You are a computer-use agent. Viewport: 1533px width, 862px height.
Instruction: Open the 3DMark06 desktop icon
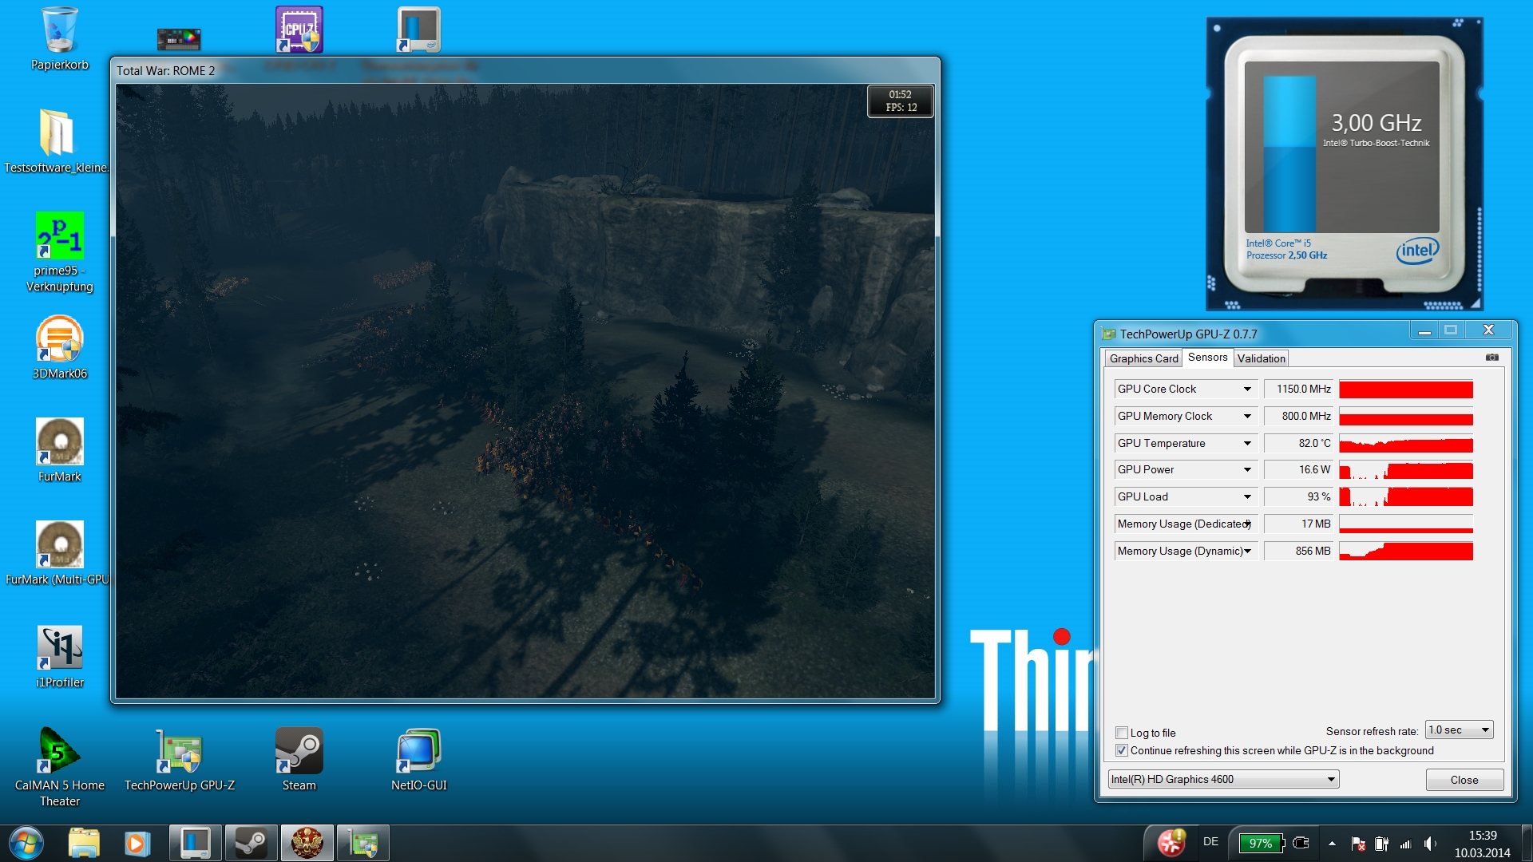point(60,340)
